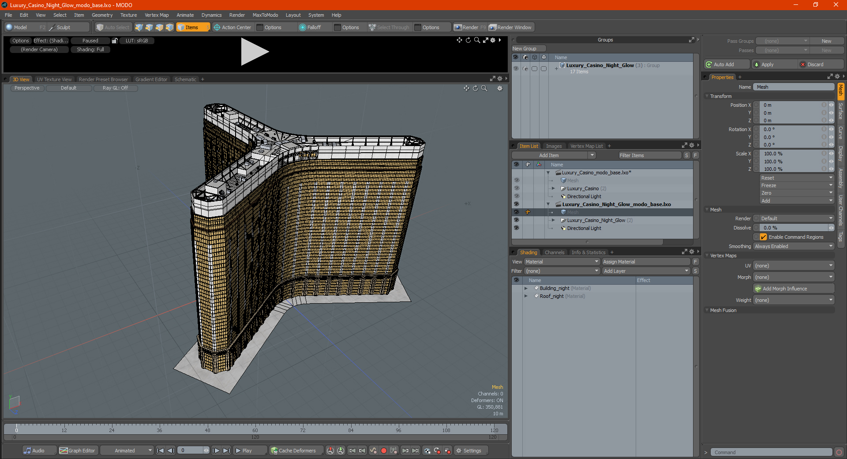The height and width of the screenshot is (459, 847).
Task: Open Animated dropdown in timeline bar
Action: [127, 451]
